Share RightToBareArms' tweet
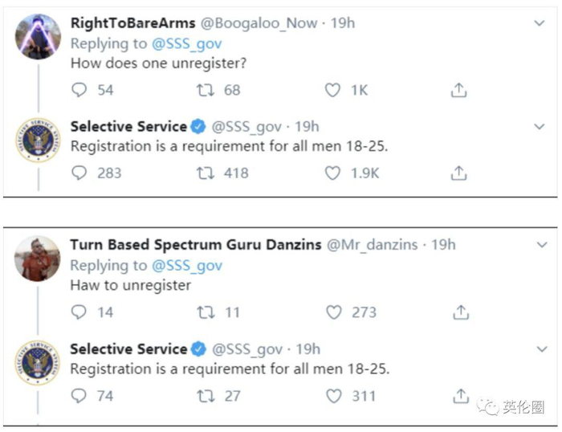Viewport: 562px width, 432px height. (x=458, y=90)
